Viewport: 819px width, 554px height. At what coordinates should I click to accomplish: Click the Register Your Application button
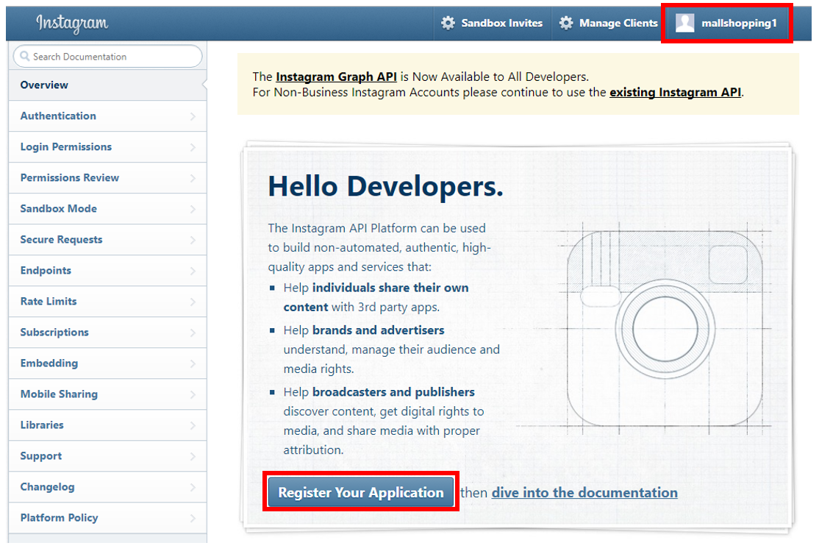[361, 491]
